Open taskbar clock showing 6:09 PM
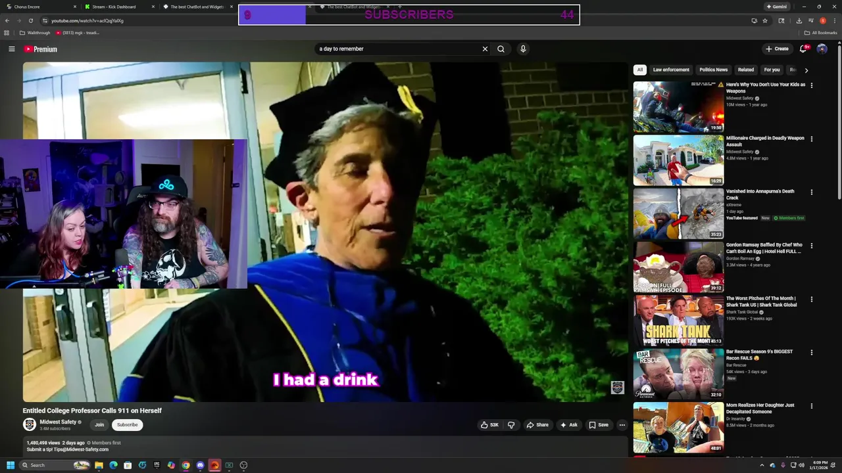This screenshot has width=842, height=473. tap(820, 465)
